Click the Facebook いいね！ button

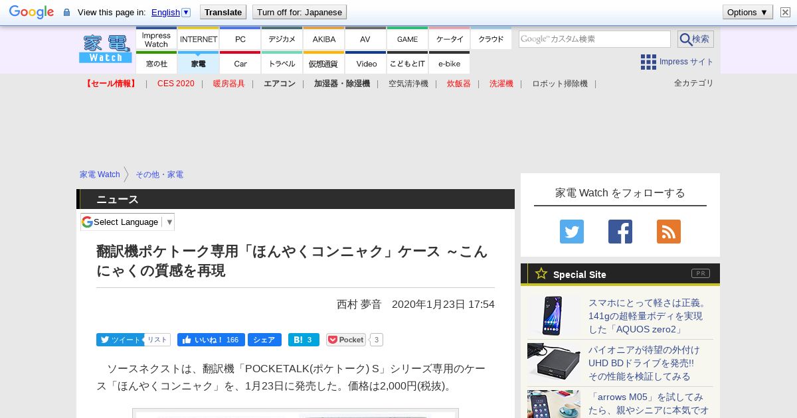(x=211, y=340)
